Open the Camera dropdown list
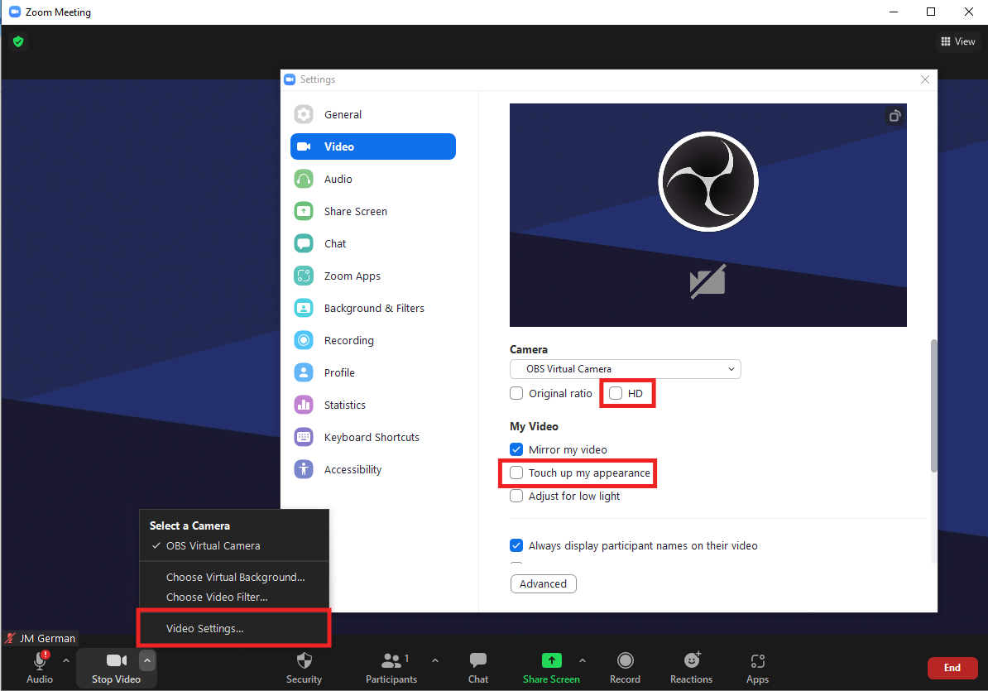Image resolution: width=988 pixels, height=691 pixels. point(625,369)
